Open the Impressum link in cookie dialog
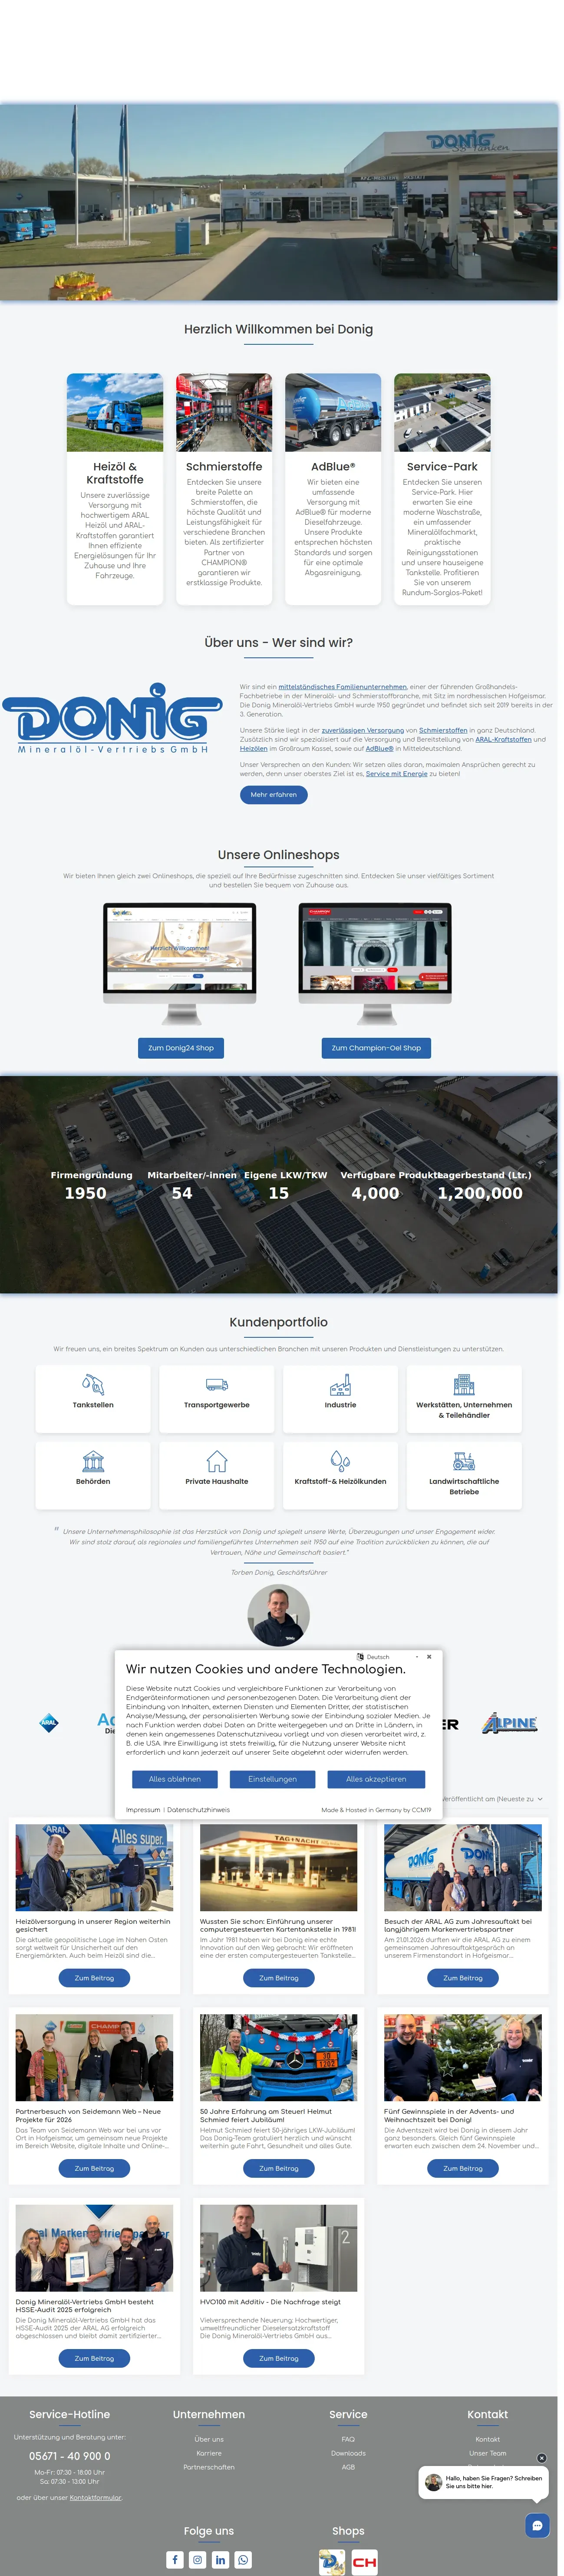Viewport: 564px width, 2576px height. 143,1810
